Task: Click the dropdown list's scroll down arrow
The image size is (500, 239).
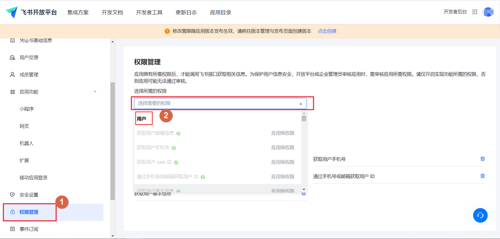Action: 304,190
